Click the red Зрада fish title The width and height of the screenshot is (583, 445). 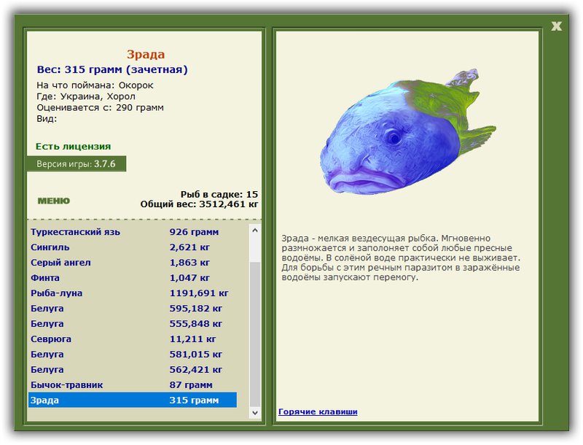(x=146, y=54)
